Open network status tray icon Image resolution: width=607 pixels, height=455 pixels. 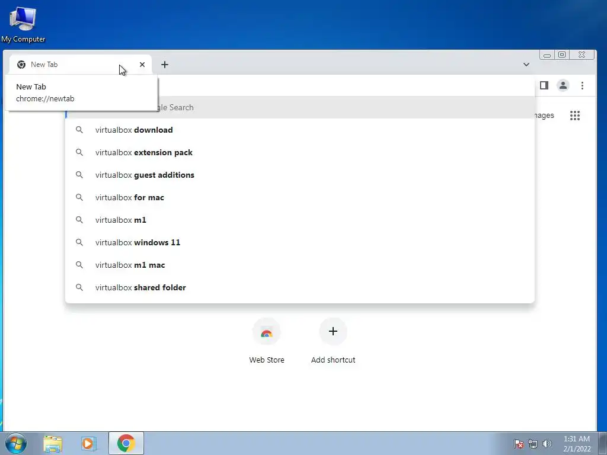point(533,444)
